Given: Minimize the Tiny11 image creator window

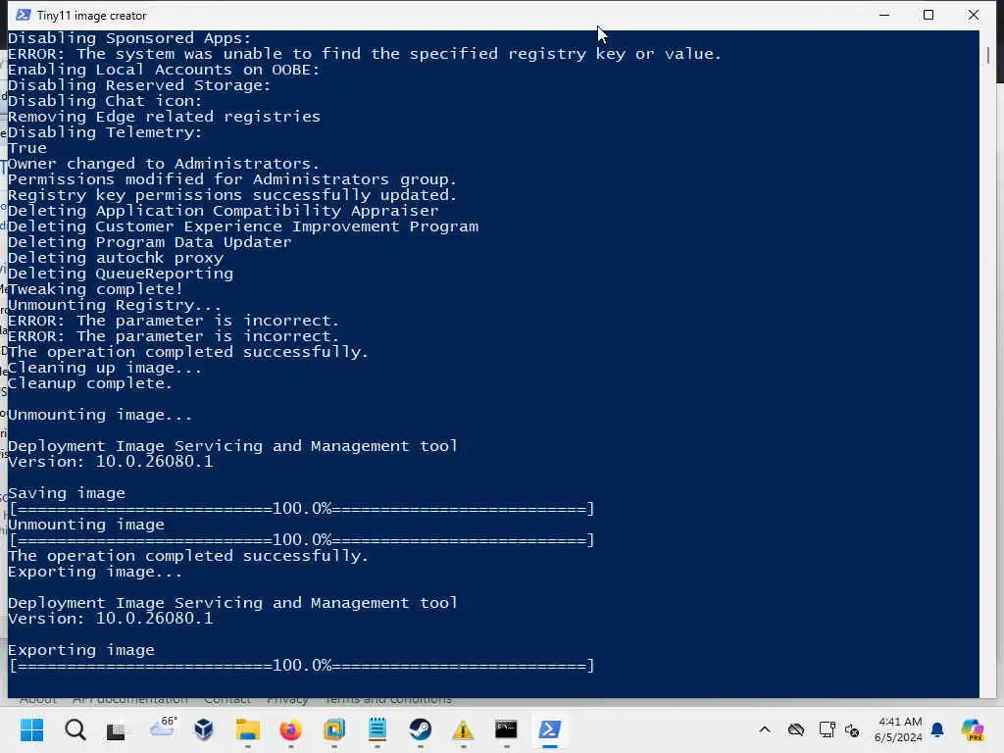Looking at the screenshot, I should (884, 15).
